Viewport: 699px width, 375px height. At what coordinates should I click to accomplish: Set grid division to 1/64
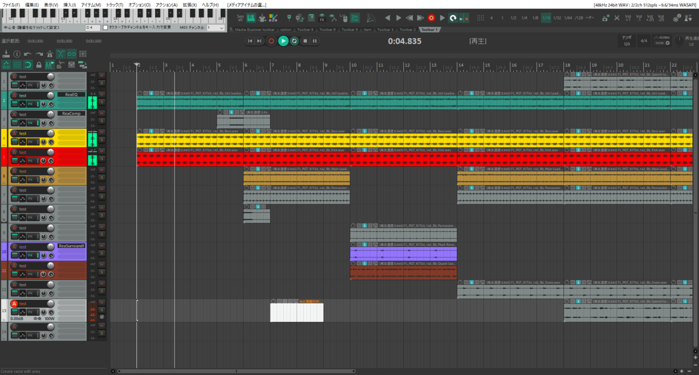click(568, 18)
